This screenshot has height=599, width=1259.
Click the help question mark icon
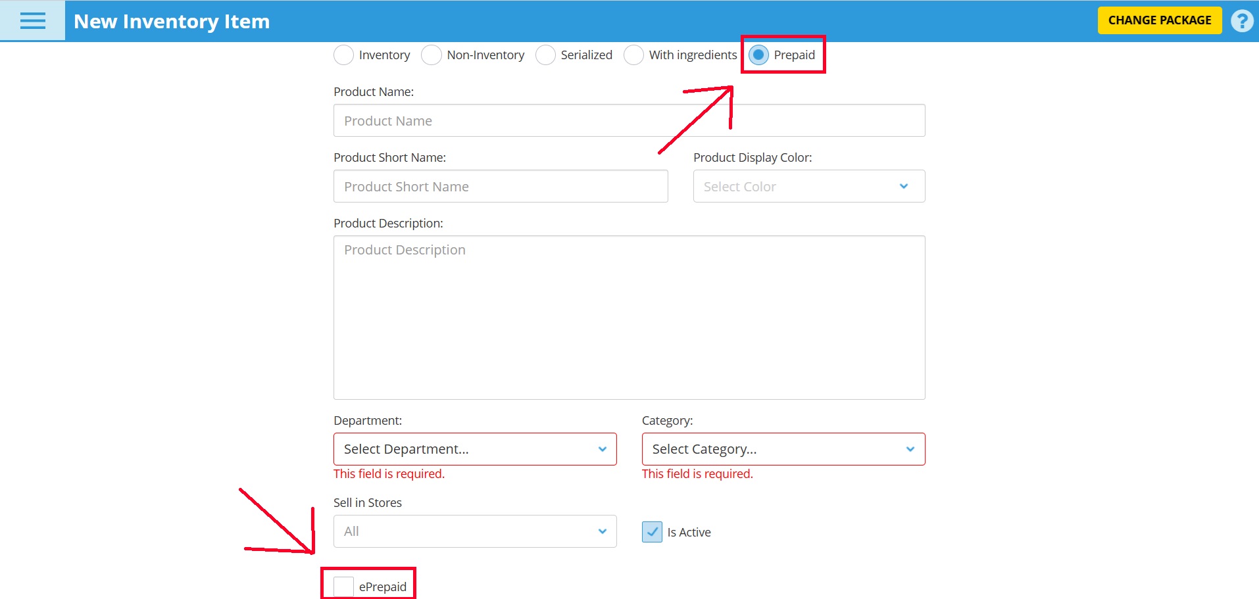pyautogui.click(x=1242, y=20)
